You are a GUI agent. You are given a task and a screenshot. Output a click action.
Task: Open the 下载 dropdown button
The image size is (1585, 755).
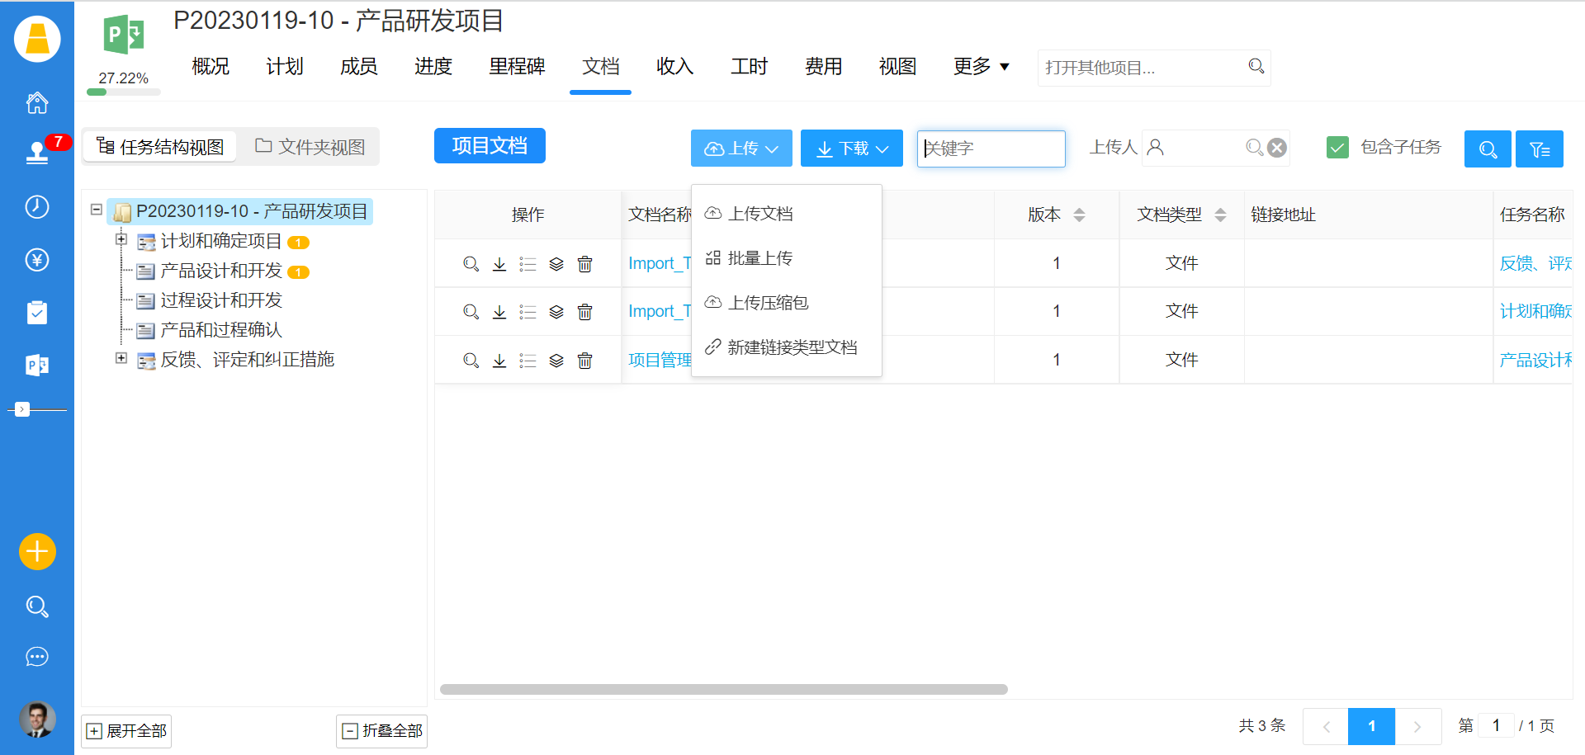point(851,149)
